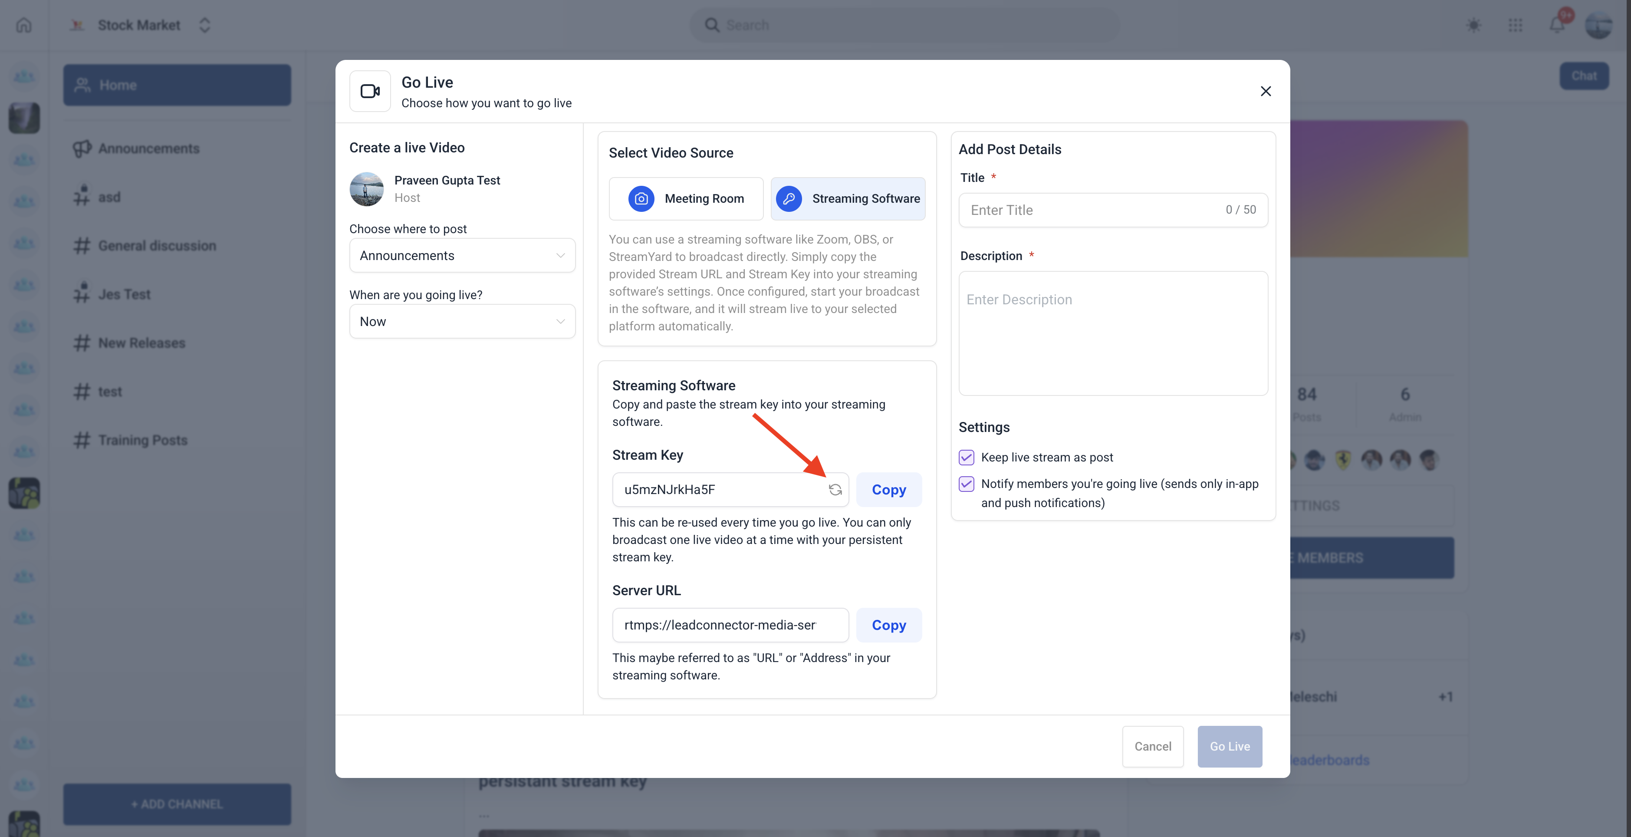Click the home icon in top bar
The image size is (1631, 837).
click(24, 25)
